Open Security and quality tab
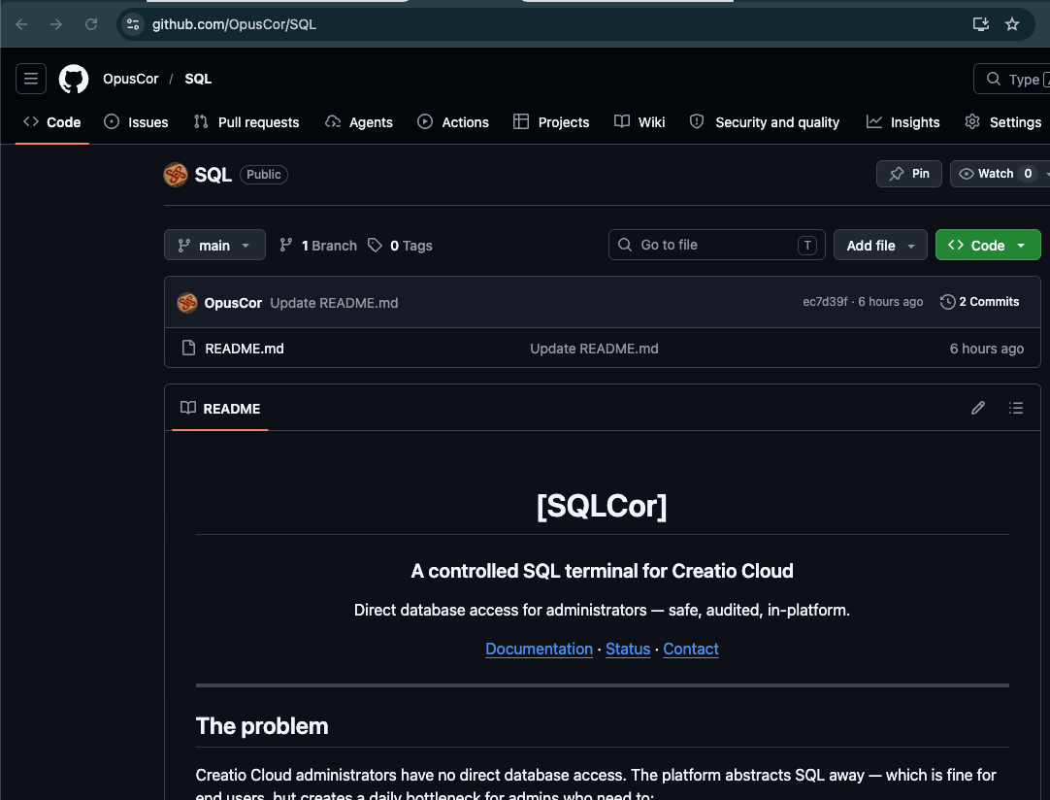The image size is (1050, 800). coord(765,122)
